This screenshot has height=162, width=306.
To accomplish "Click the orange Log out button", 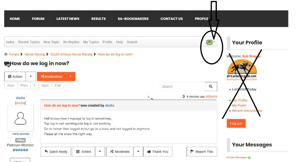I will (x=236, y=123).
